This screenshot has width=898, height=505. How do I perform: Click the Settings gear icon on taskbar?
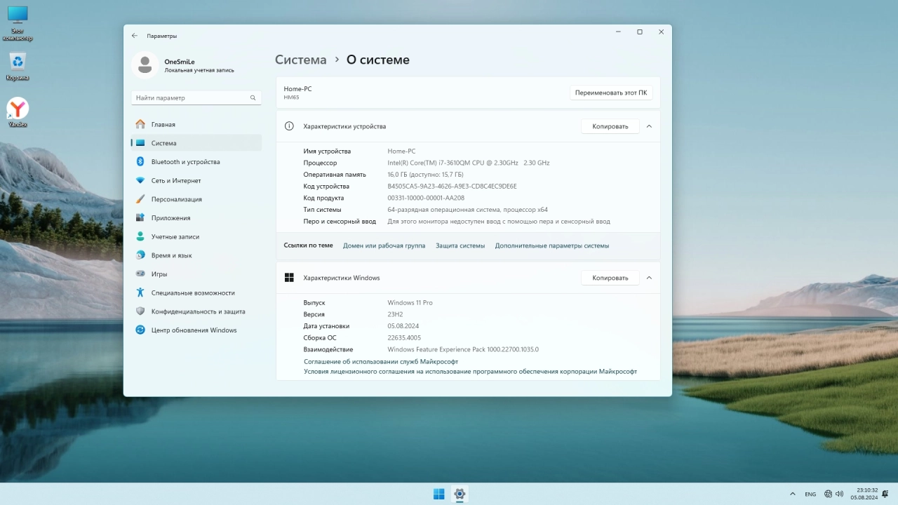tap(460, 494)
